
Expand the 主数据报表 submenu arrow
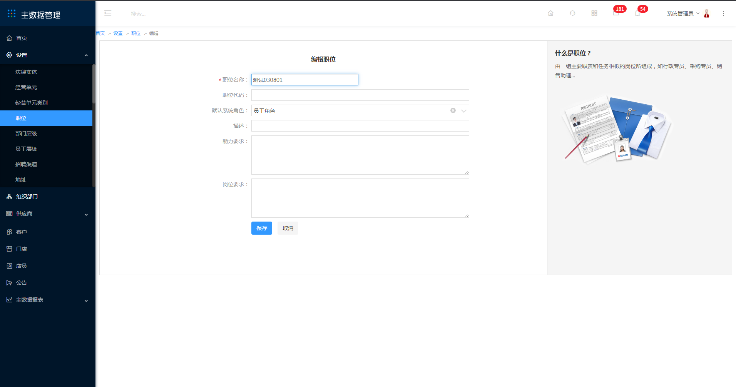pos(86,301)
